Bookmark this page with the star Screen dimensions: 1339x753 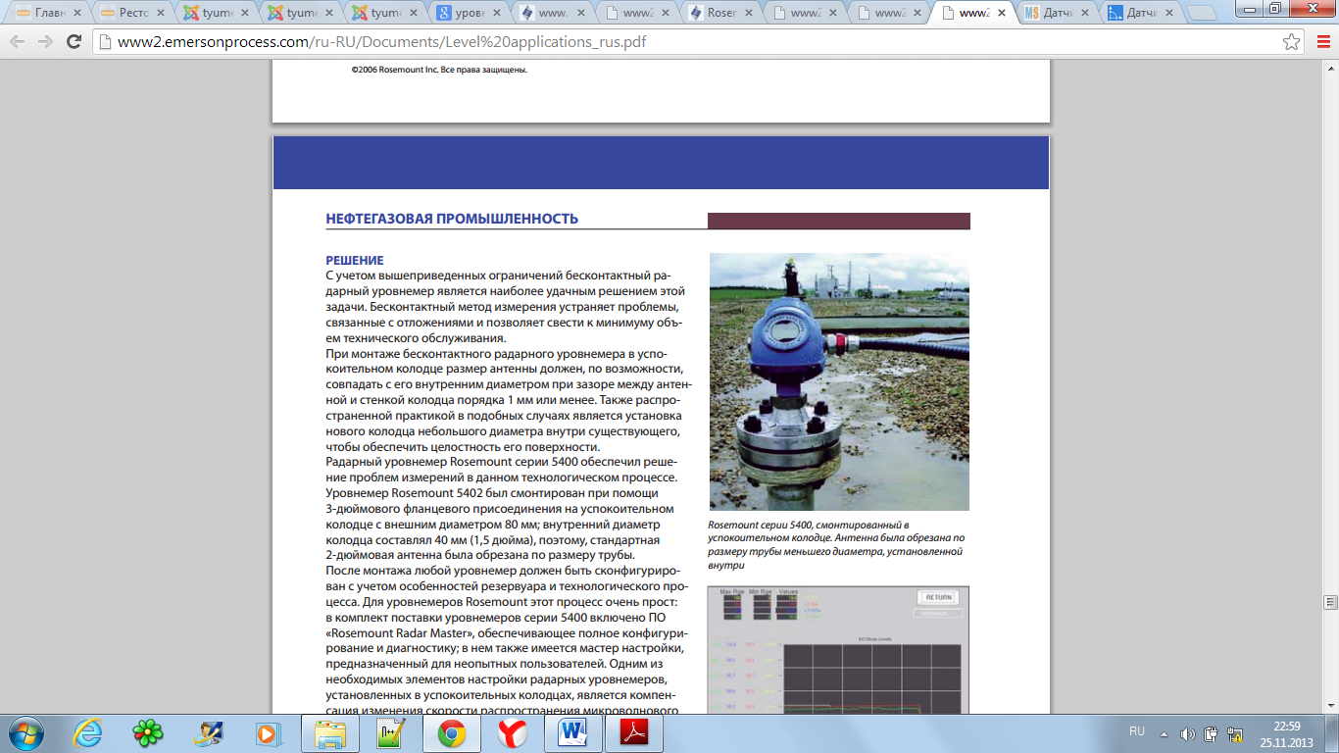[x=1292, y=42]
